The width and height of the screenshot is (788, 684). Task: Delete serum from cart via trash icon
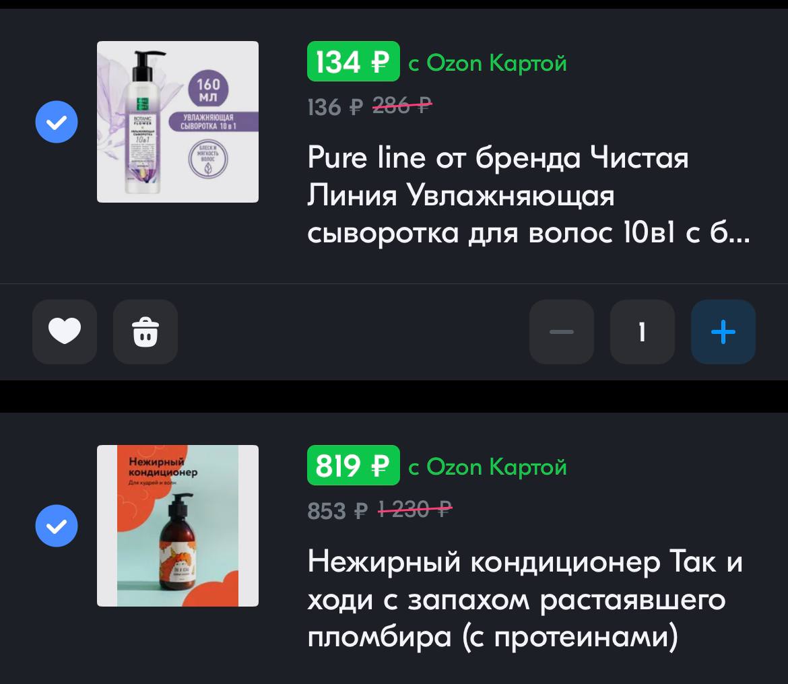click(145, 331)
